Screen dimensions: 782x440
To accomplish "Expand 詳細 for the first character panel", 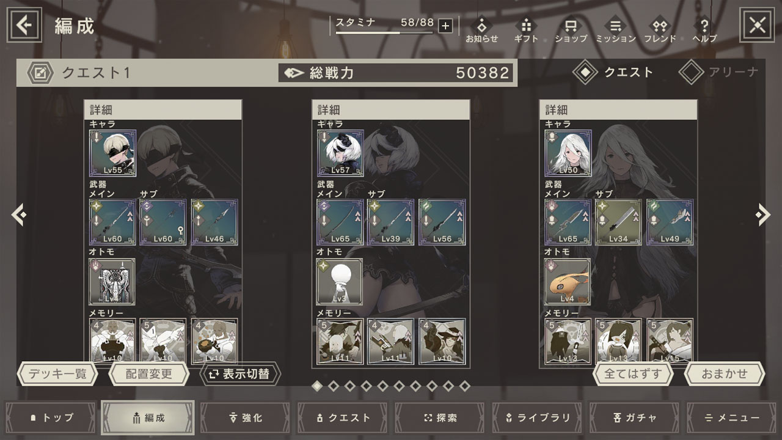I will coord(163,110).
